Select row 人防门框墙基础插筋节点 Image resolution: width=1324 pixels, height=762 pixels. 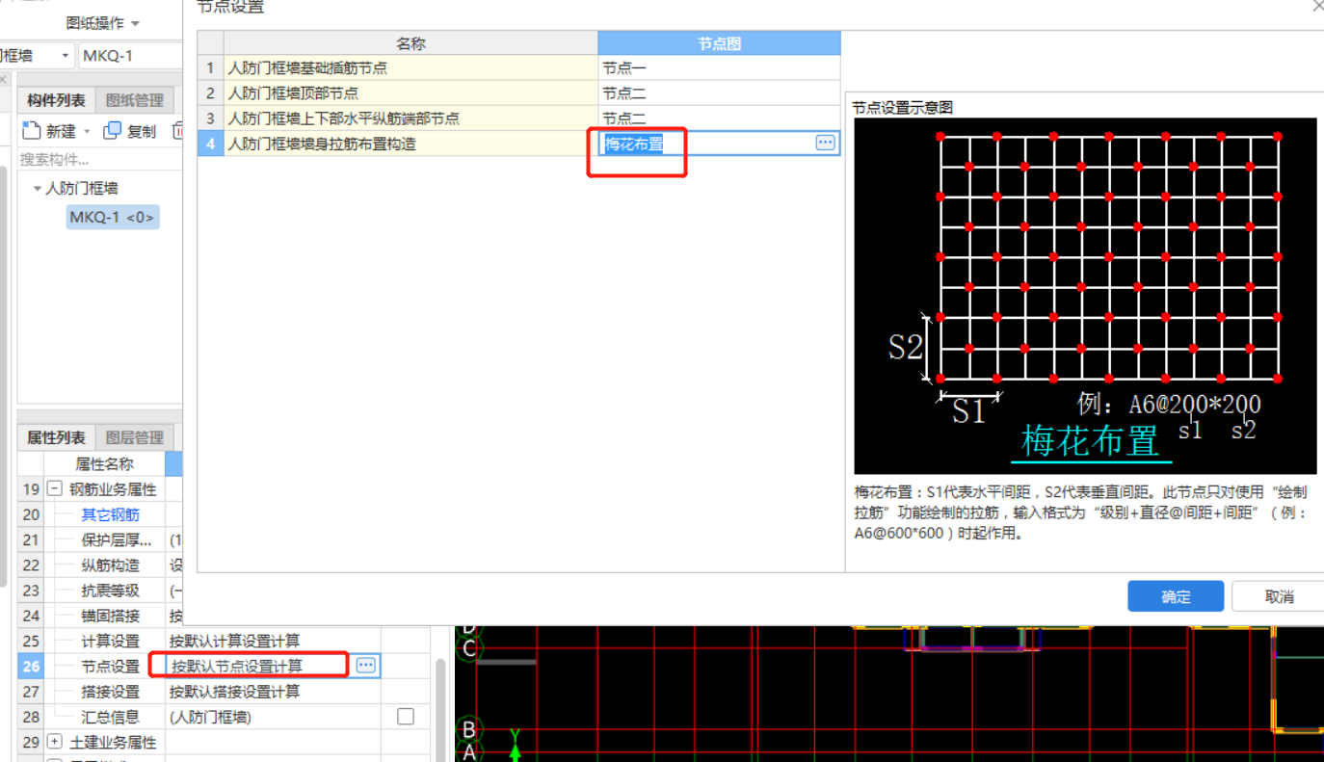click(410, 68)
